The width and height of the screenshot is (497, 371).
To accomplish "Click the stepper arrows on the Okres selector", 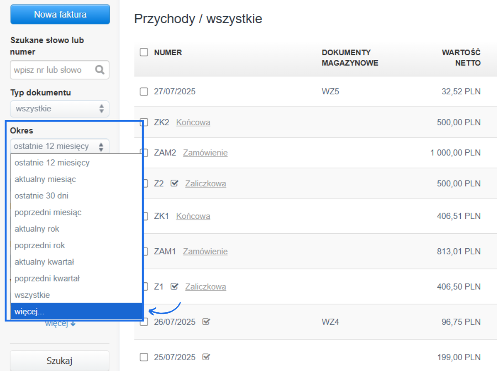I will point(101,146).
